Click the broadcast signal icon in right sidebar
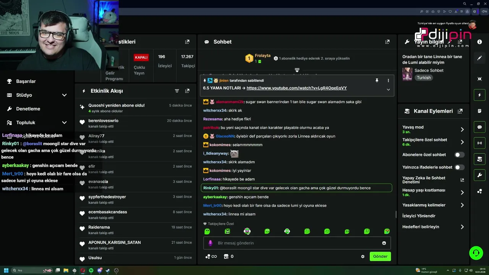The image size is (489, 275). tap(479, 143)
